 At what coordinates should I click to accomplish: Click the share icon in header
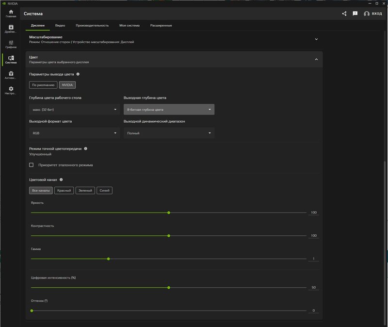pos(344,14)
